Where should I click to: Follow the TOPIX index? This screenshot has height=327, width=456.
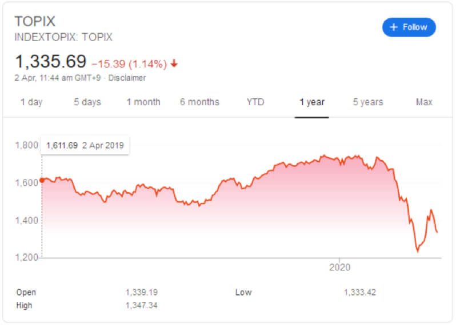[x=409, y=27]
